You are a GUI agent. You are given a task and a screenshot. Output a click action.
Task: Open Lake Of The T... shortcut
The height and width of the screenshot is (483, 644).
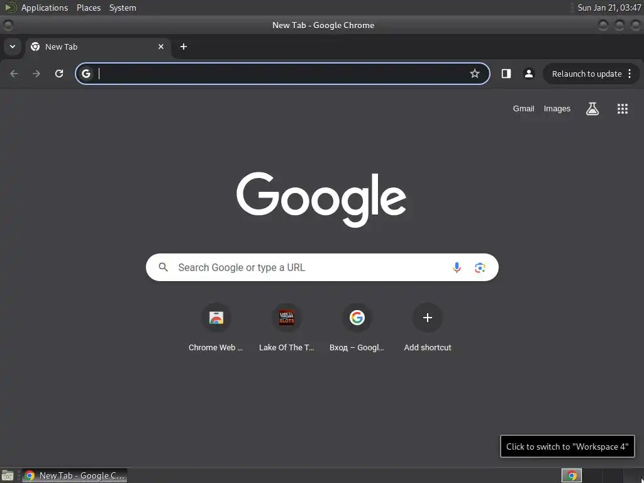pos(287,328)
